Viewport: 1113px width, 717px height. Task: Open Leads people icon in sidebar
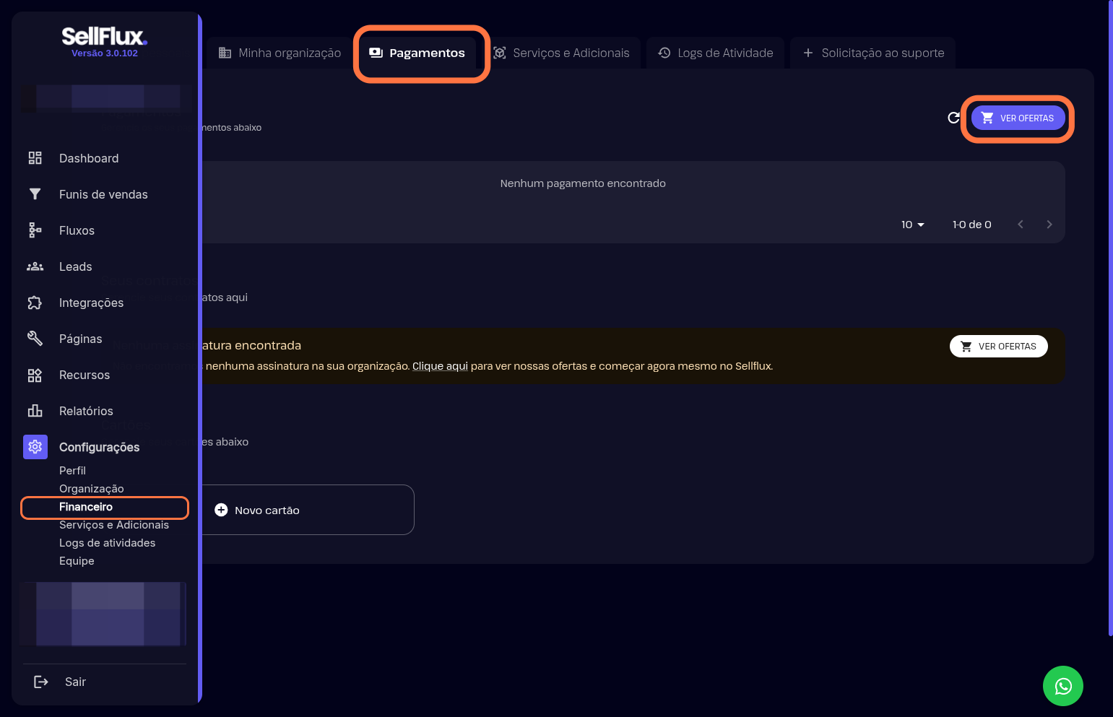tap(35, 266)
